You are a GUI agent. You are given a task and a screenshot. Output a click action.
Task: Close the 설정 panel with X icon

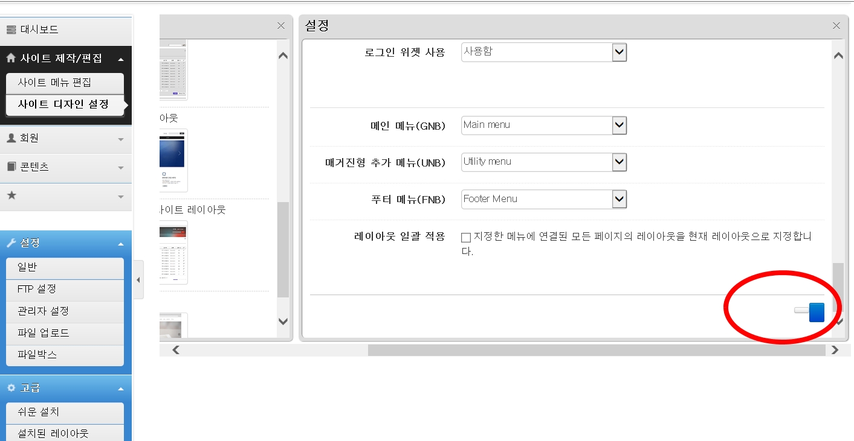(836, 26)
